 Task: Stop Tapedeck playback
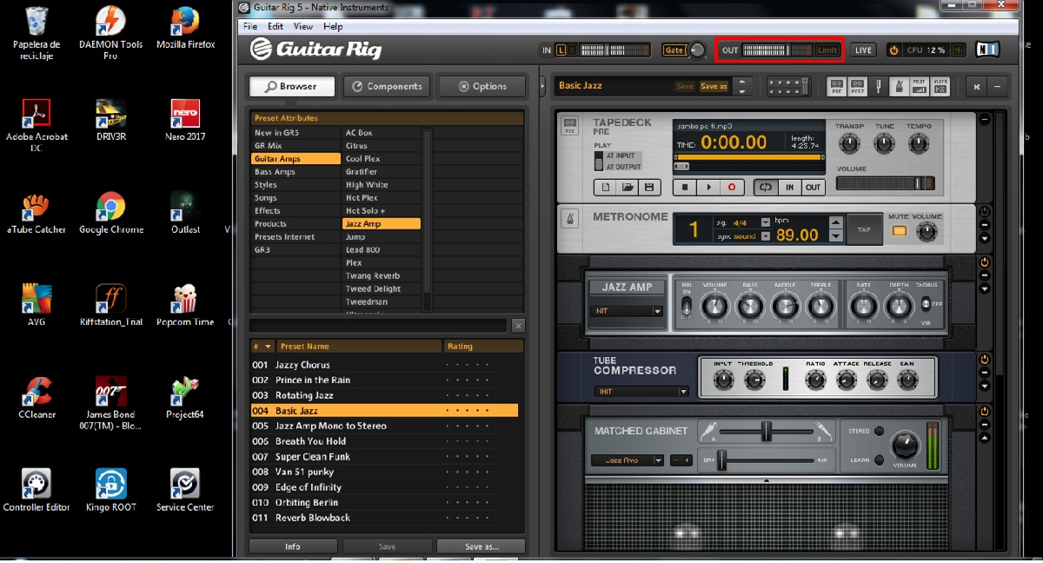coord(685,187)
